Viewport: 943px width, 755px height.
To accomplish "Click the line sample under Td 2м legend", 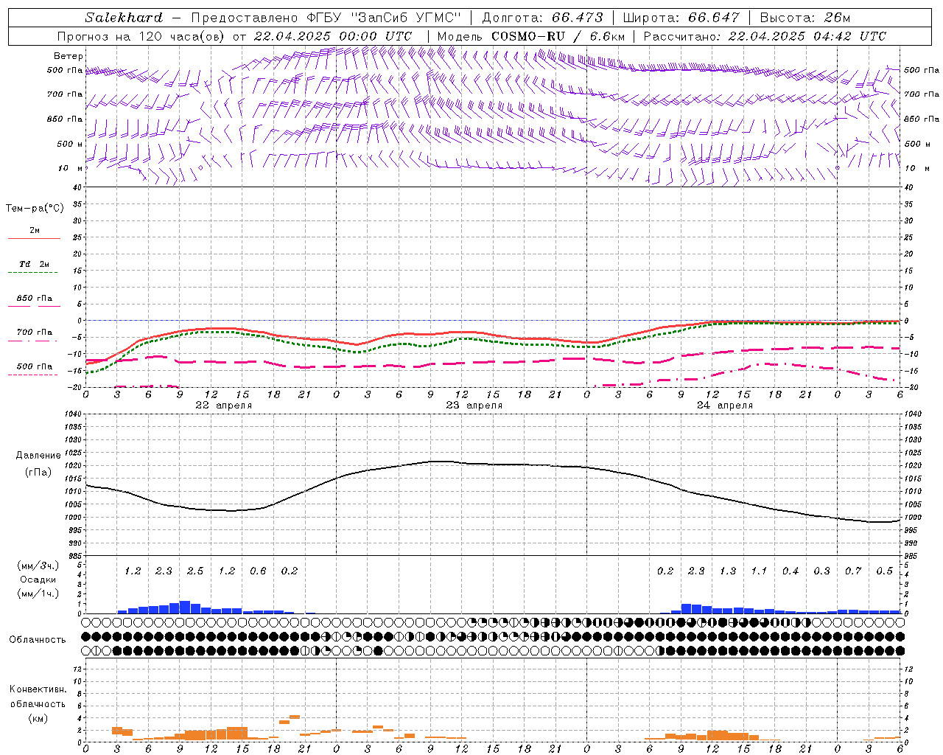I will tap(33, 273).
